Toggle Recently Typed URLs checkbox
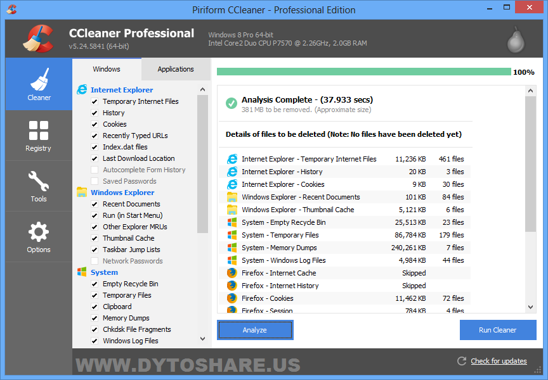 click(95, 136)
